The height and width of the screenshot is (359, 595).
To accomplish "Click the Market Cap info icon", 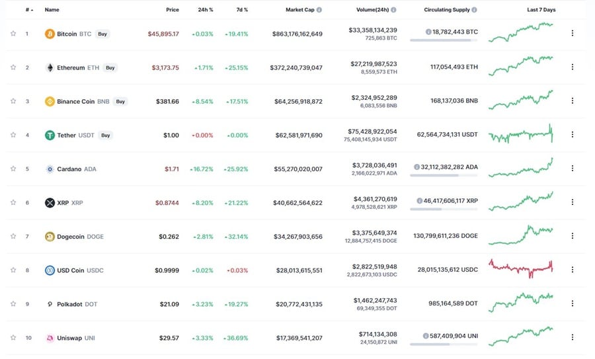I will [x=319, y=10].
